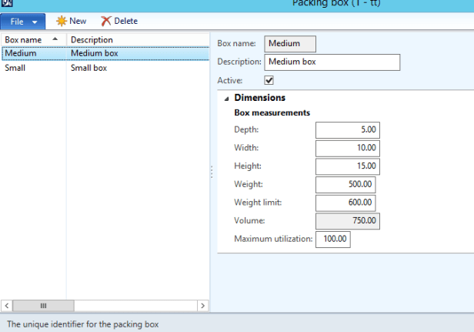474x332 pixels.
Task: Click the Description column header
Action: click(x=92, y=39)
